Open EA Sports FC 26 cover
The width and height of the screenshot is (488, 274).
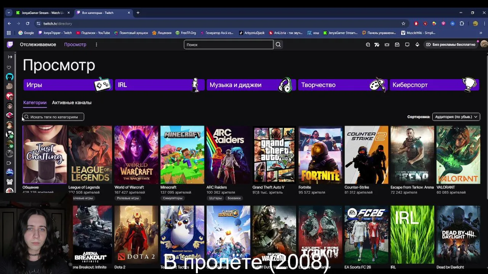(366, 235)
